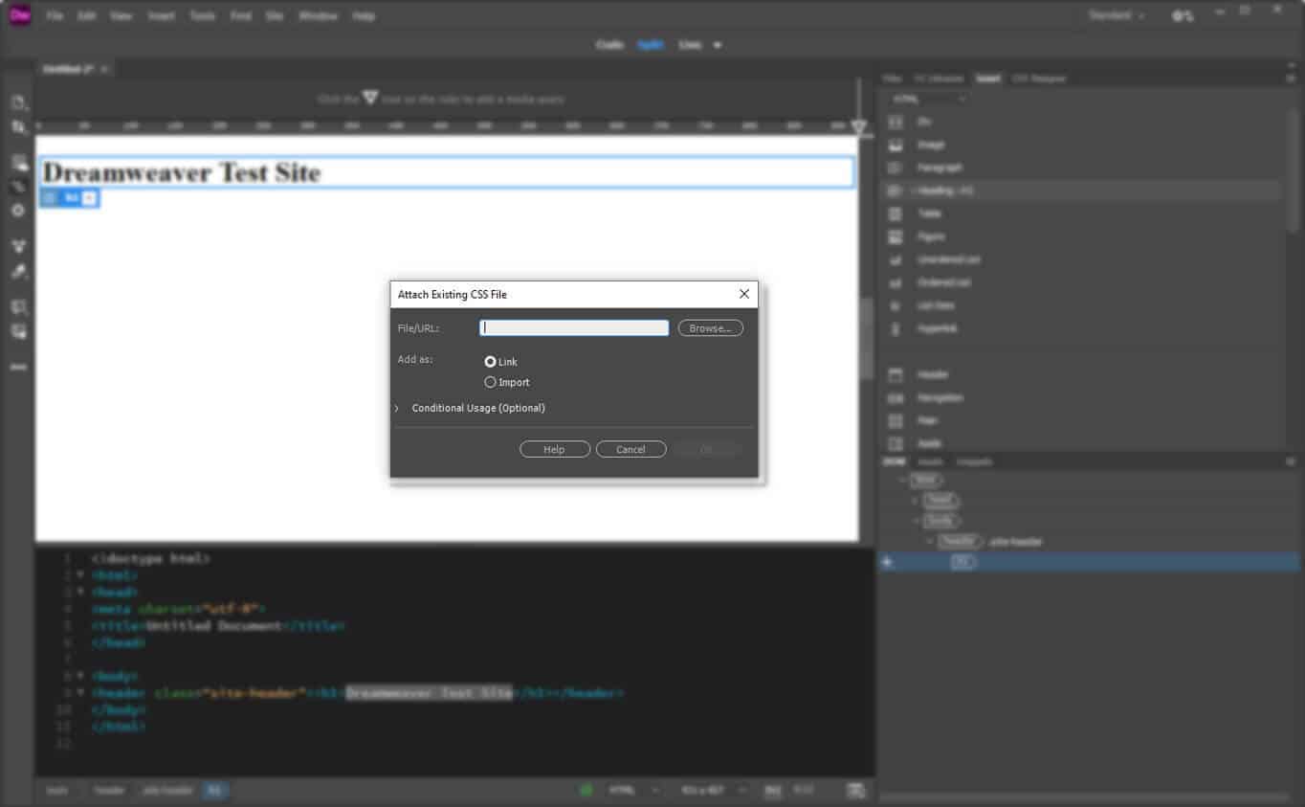Open the HTML document type dropdown in the status bar
The height and width of the screenshot is (807, 1305).
[x=634, y=790]
